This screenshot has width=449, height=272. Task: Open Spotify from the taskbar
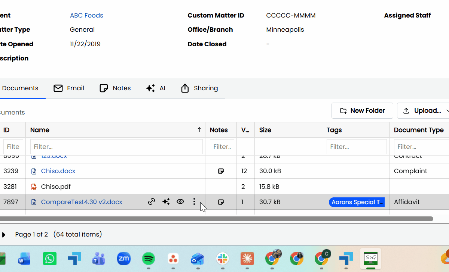tap(149, 259)
